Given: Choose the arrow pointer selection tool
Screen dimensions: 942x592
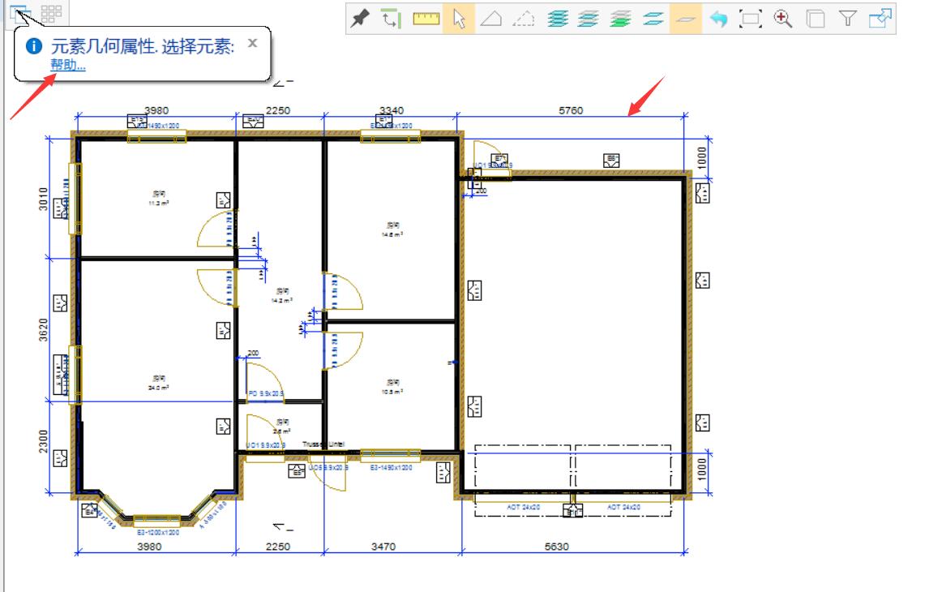Looking at the screenshot, I should (460, 19).
